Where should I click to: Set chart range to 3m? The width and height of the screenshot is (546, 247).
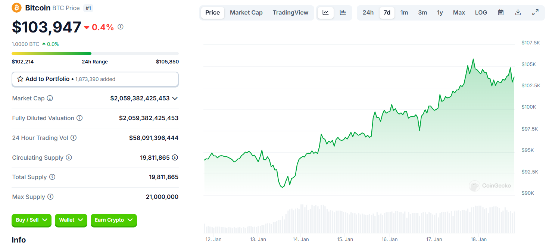422,13
